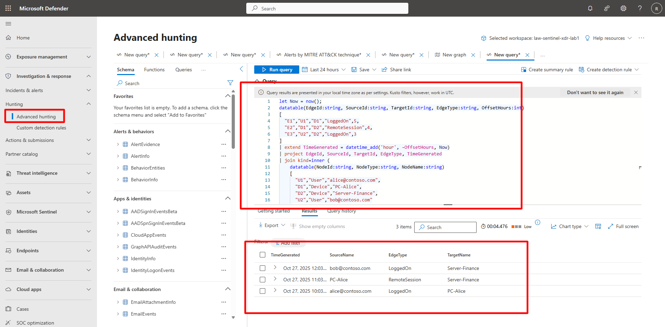Open more options for CloudAppEvents table

coord(224,235)
